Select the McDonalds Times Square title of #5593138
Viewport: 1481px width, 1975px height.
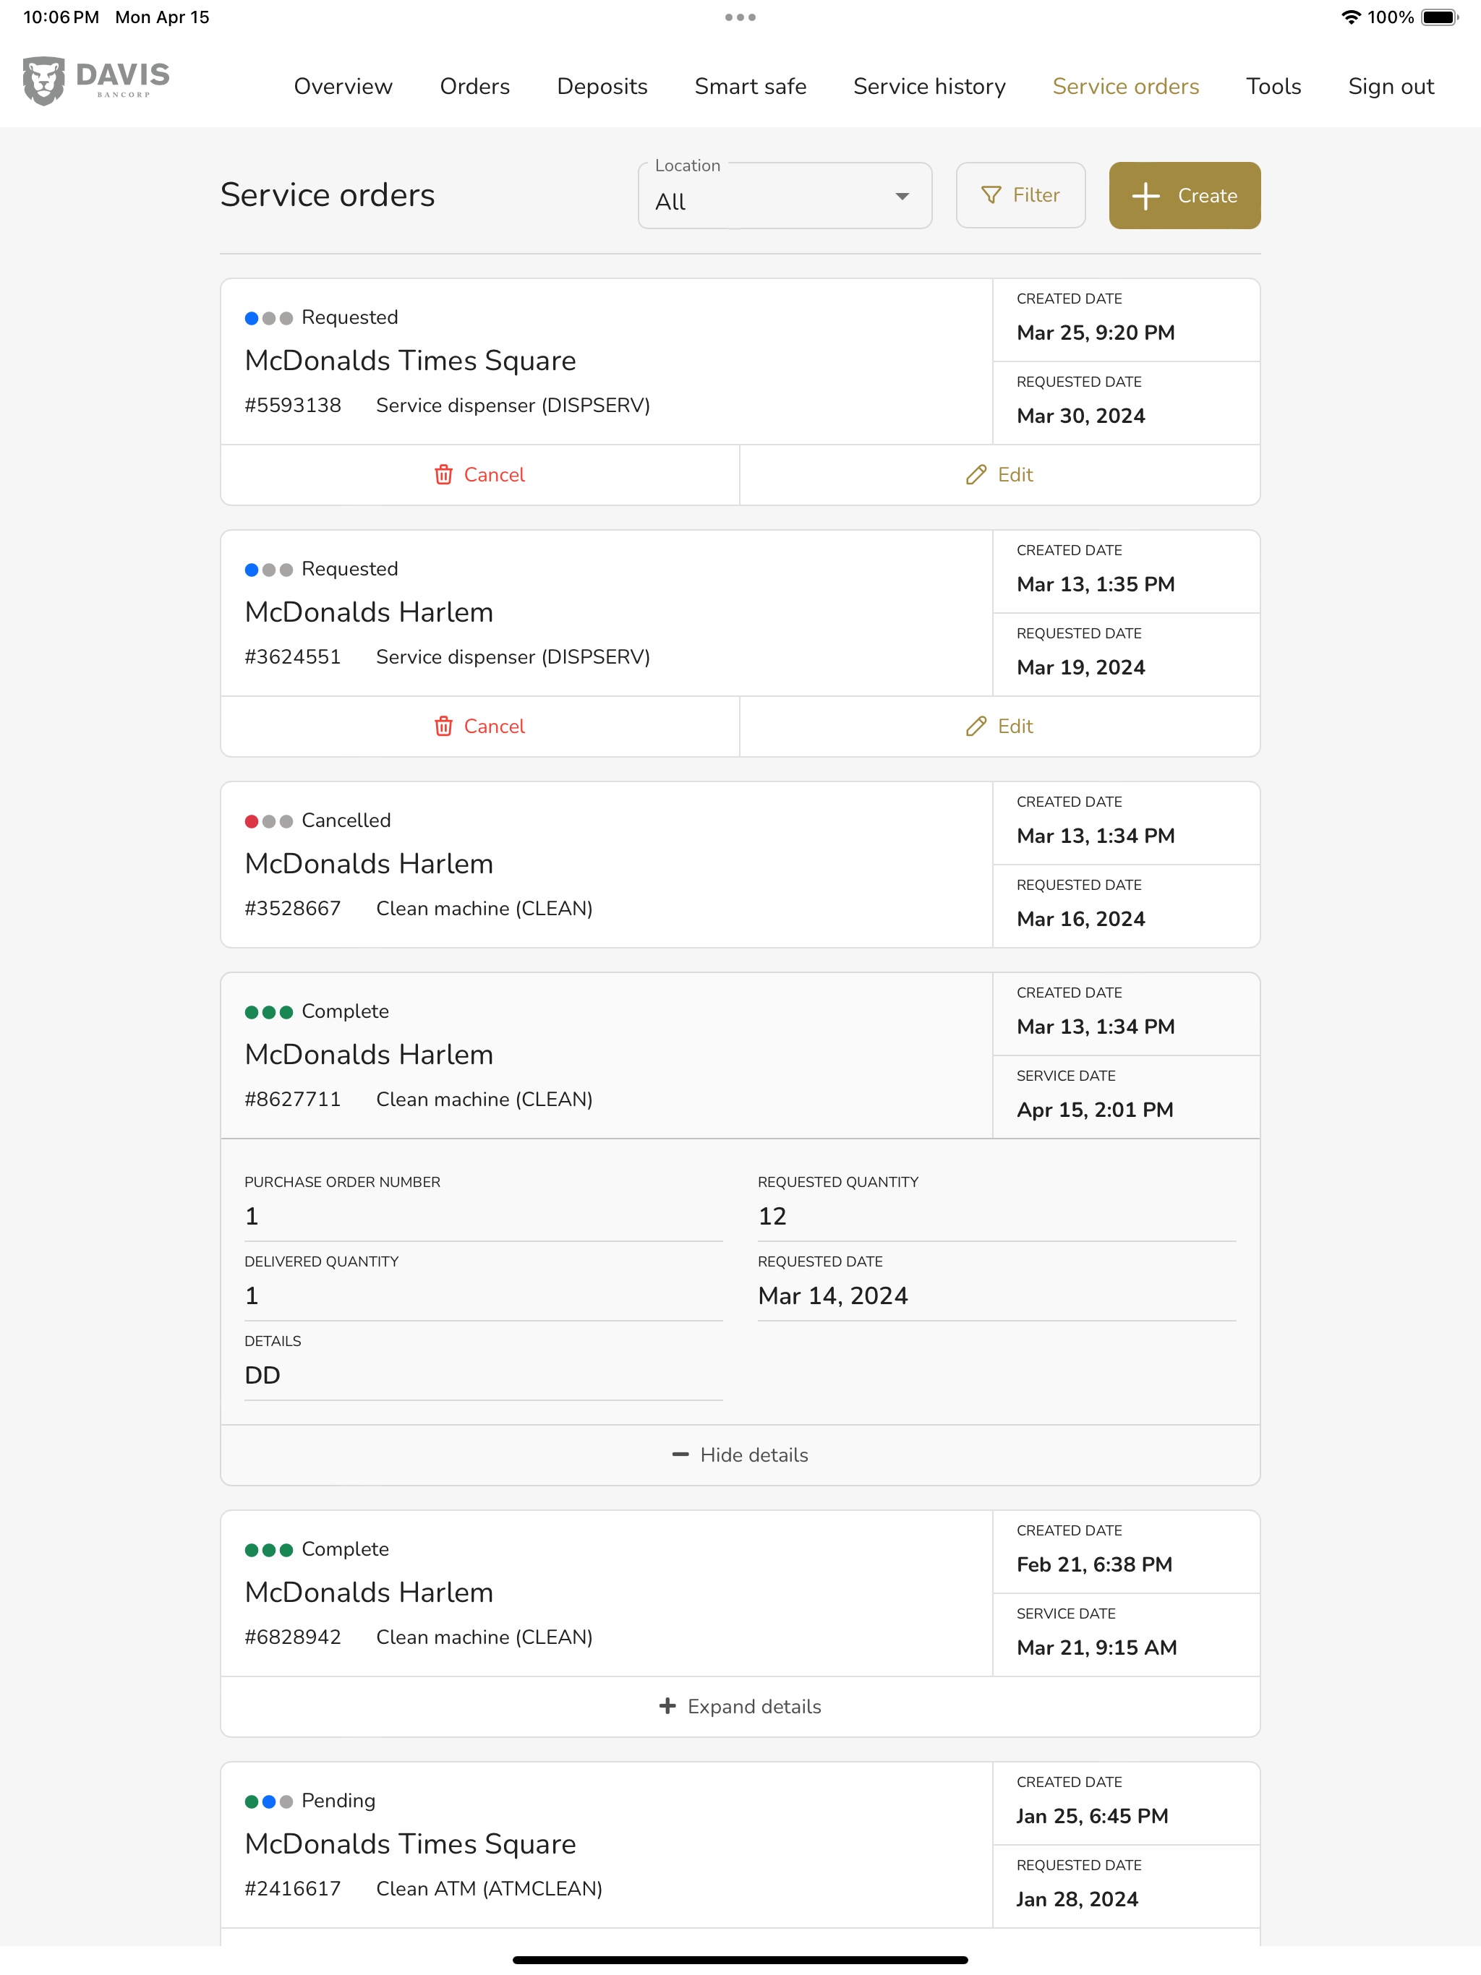(x=410, y=361)
